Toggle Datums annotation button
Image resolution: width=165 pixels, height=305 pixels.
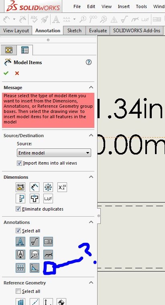pos(20,255)
